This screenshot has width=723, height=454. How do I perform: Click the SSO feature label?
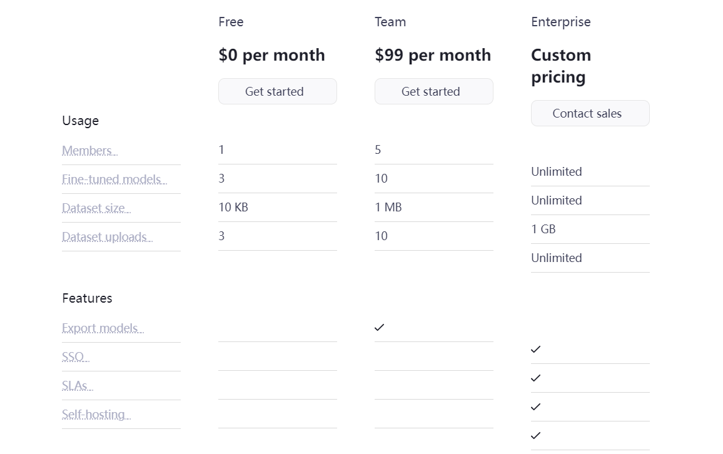pos(75,357)
